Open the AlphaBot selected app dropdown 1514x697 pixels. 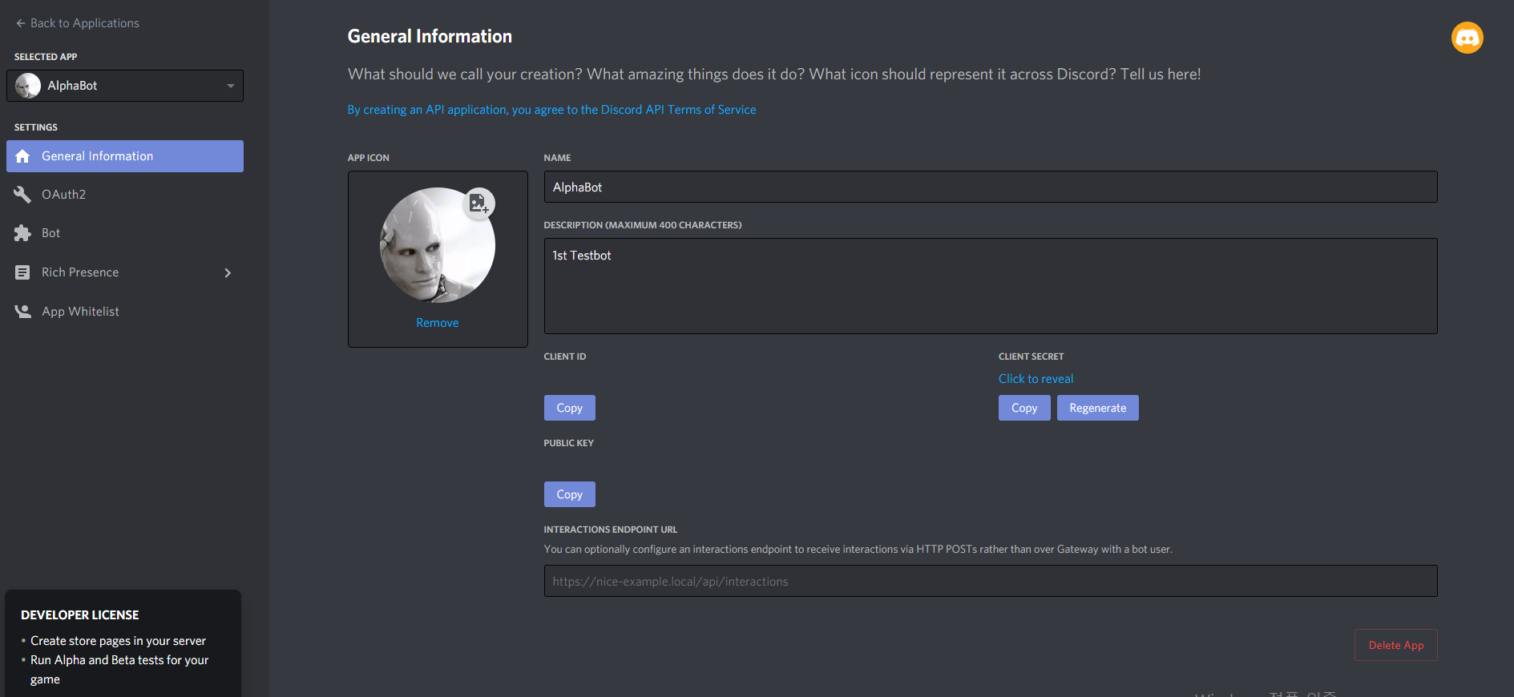[x=125, y=86]
